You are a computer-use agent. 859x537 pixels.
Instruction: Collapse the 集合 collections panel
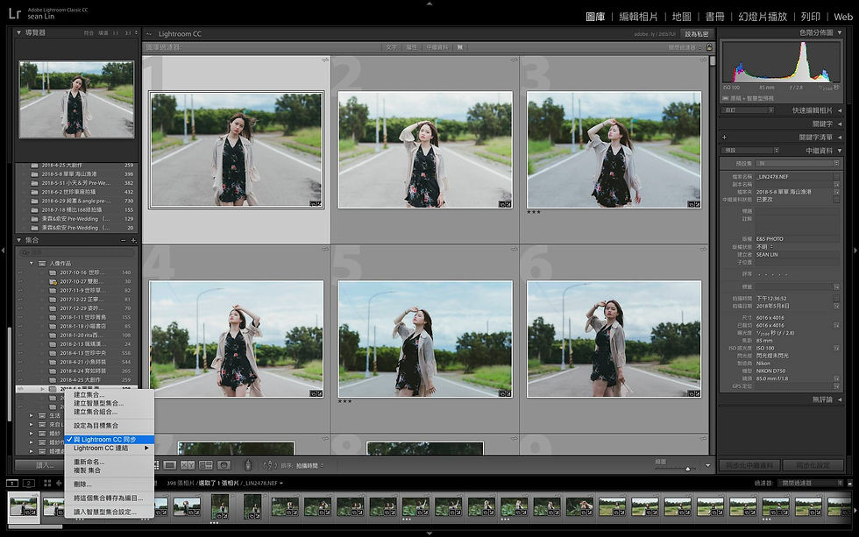(x=18, y=240)
